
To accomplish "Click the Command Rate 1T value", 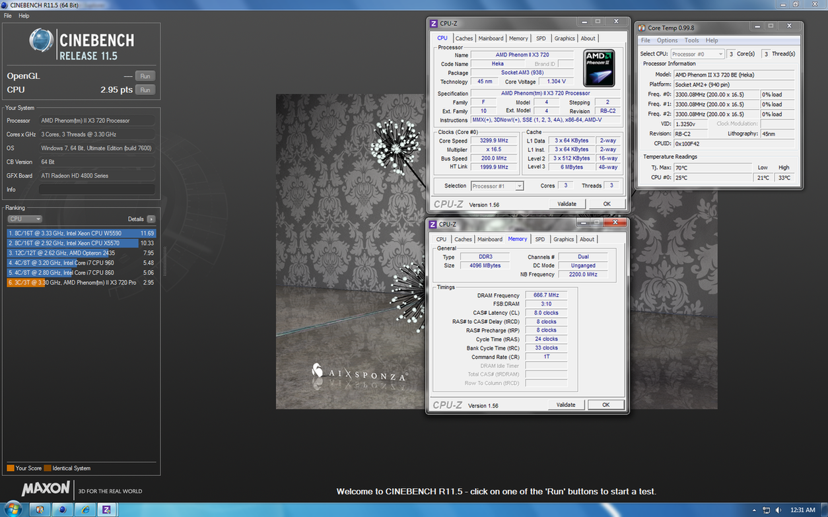I will click(546, 357).
